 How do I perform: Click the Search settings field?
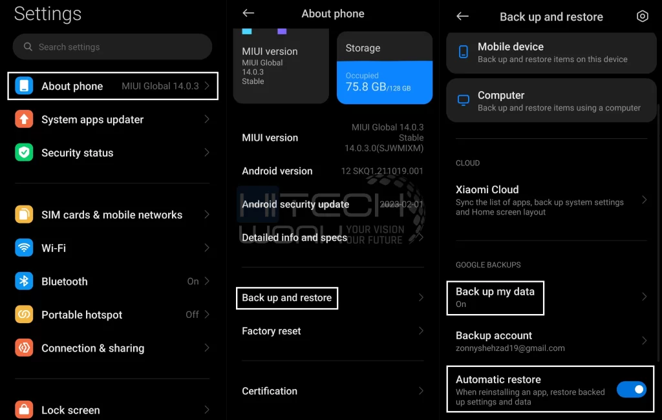pos(112,47)
